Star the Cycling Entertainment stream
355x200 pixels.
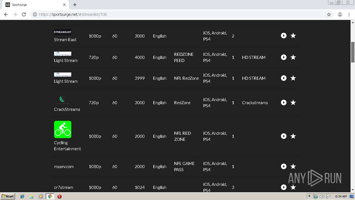point(293,136)
